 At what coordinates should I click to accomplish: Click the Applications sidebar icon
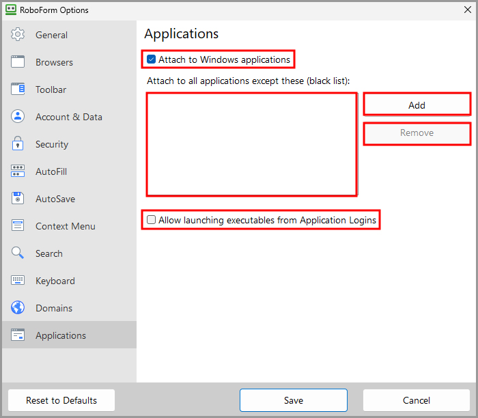click(x=18, y=335)
